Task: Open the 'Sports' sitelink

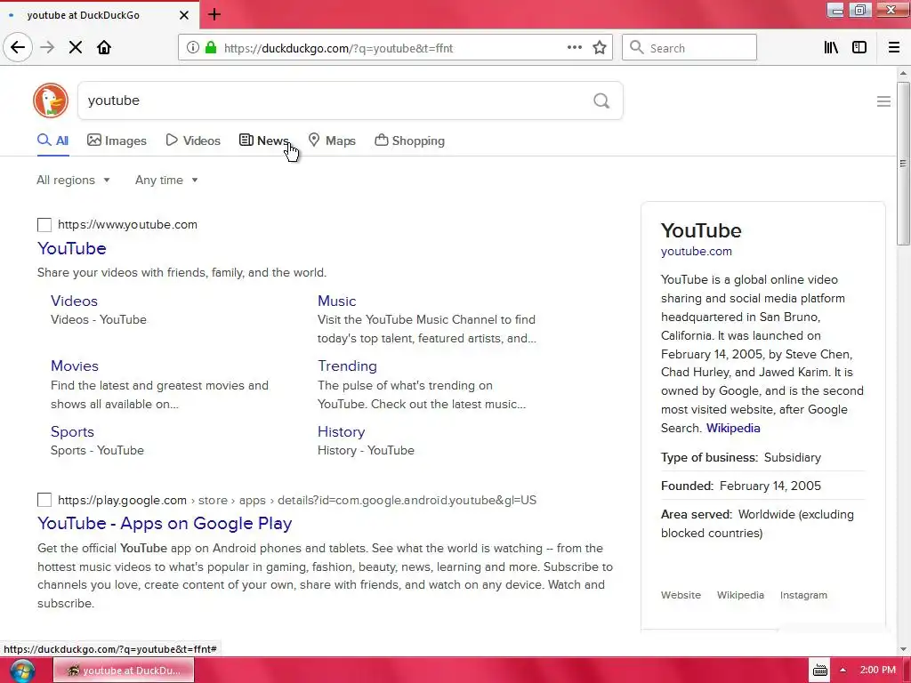Action: pos(72,431)
